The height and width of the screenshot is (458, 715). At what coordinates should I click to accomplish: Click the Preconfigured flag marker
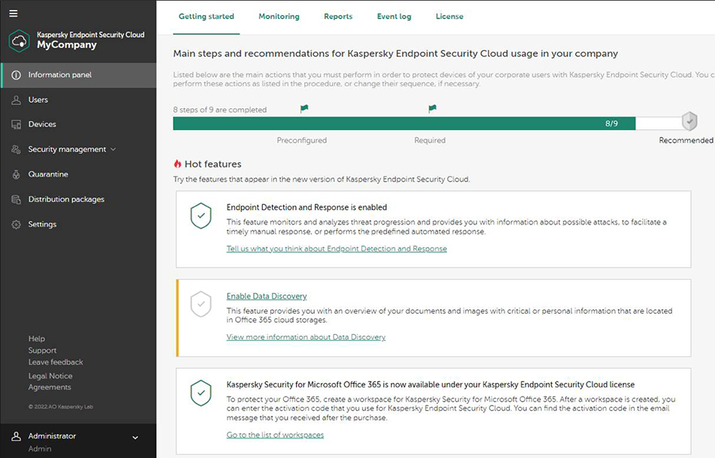point(304,108)
